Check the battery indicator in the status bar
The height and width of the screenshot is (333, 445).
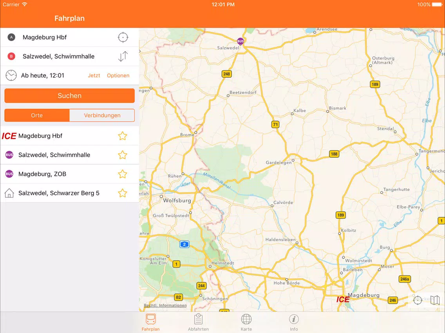(x=437, y=5)
